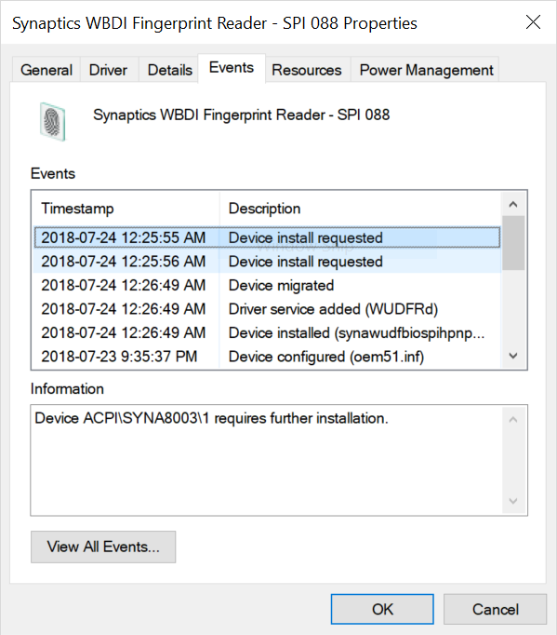Viewport: 557px width, 635px height.
Task: Open the Resources tab
Action: (307, 70)
